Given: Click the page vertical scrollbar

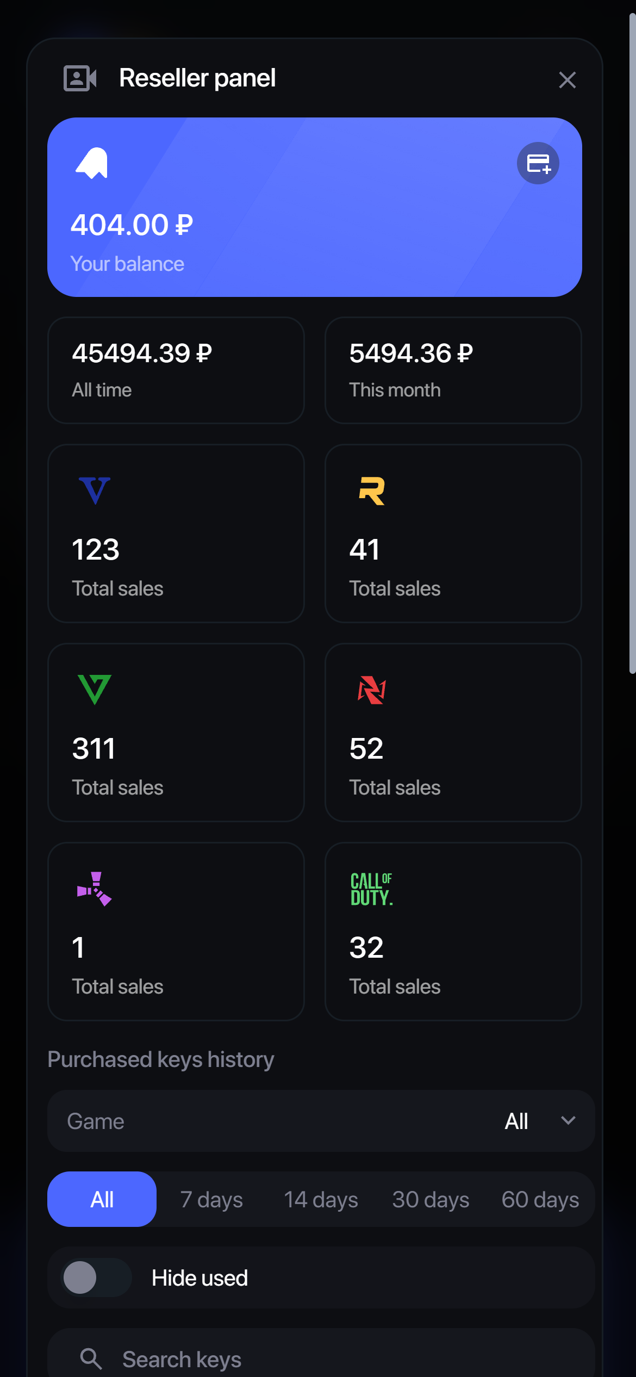Looking at the screenshot, I should [632, 343].
